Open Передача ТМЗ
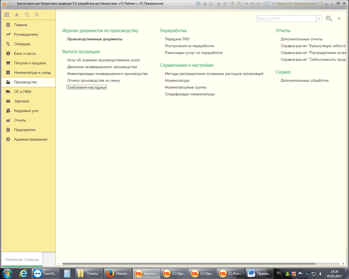The height and width of the screenshot is (279, 349). pyautogui.click(x=177, y=39)
